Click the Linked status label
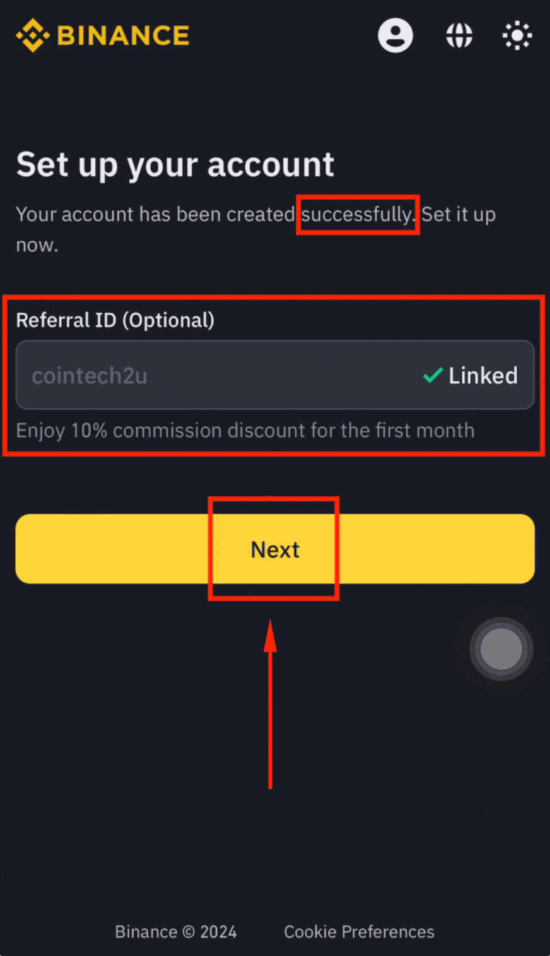Image resolution: width=550 pixels, height=956 pixels. tap(483, 376)
